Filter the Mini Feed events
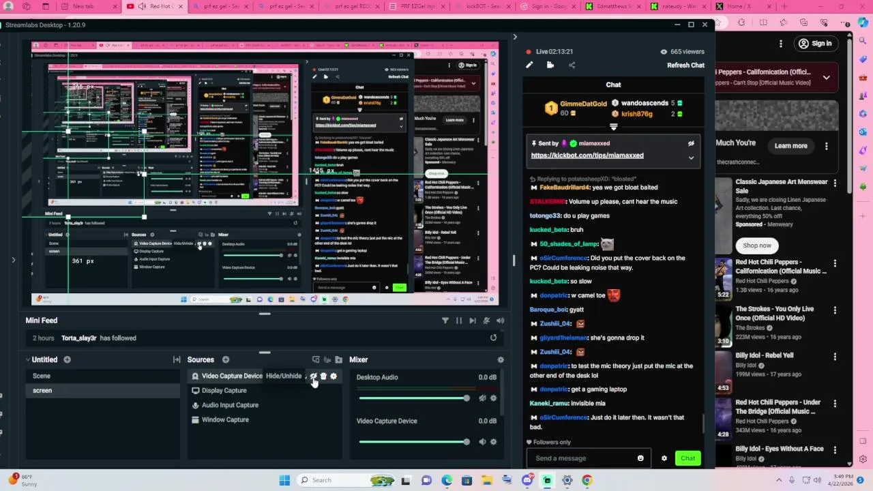This screenshot has width=873, height=491. [445, 321]
